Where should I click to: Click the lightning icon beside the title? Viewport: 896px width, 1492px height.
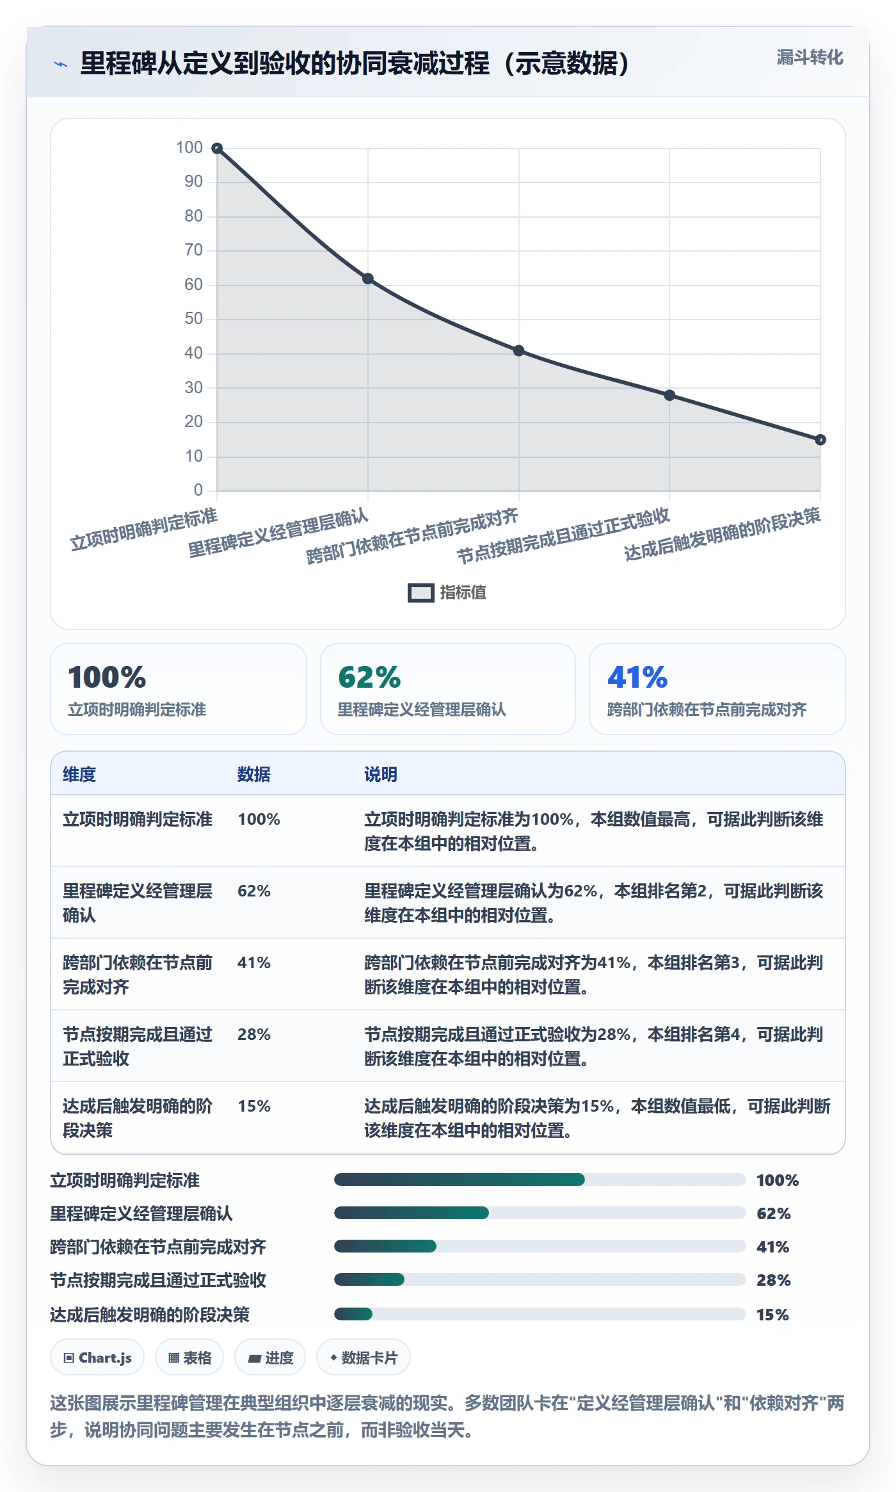(61, 64)
